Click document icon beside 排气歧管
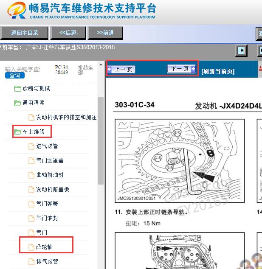 click(x=31, y=262)
